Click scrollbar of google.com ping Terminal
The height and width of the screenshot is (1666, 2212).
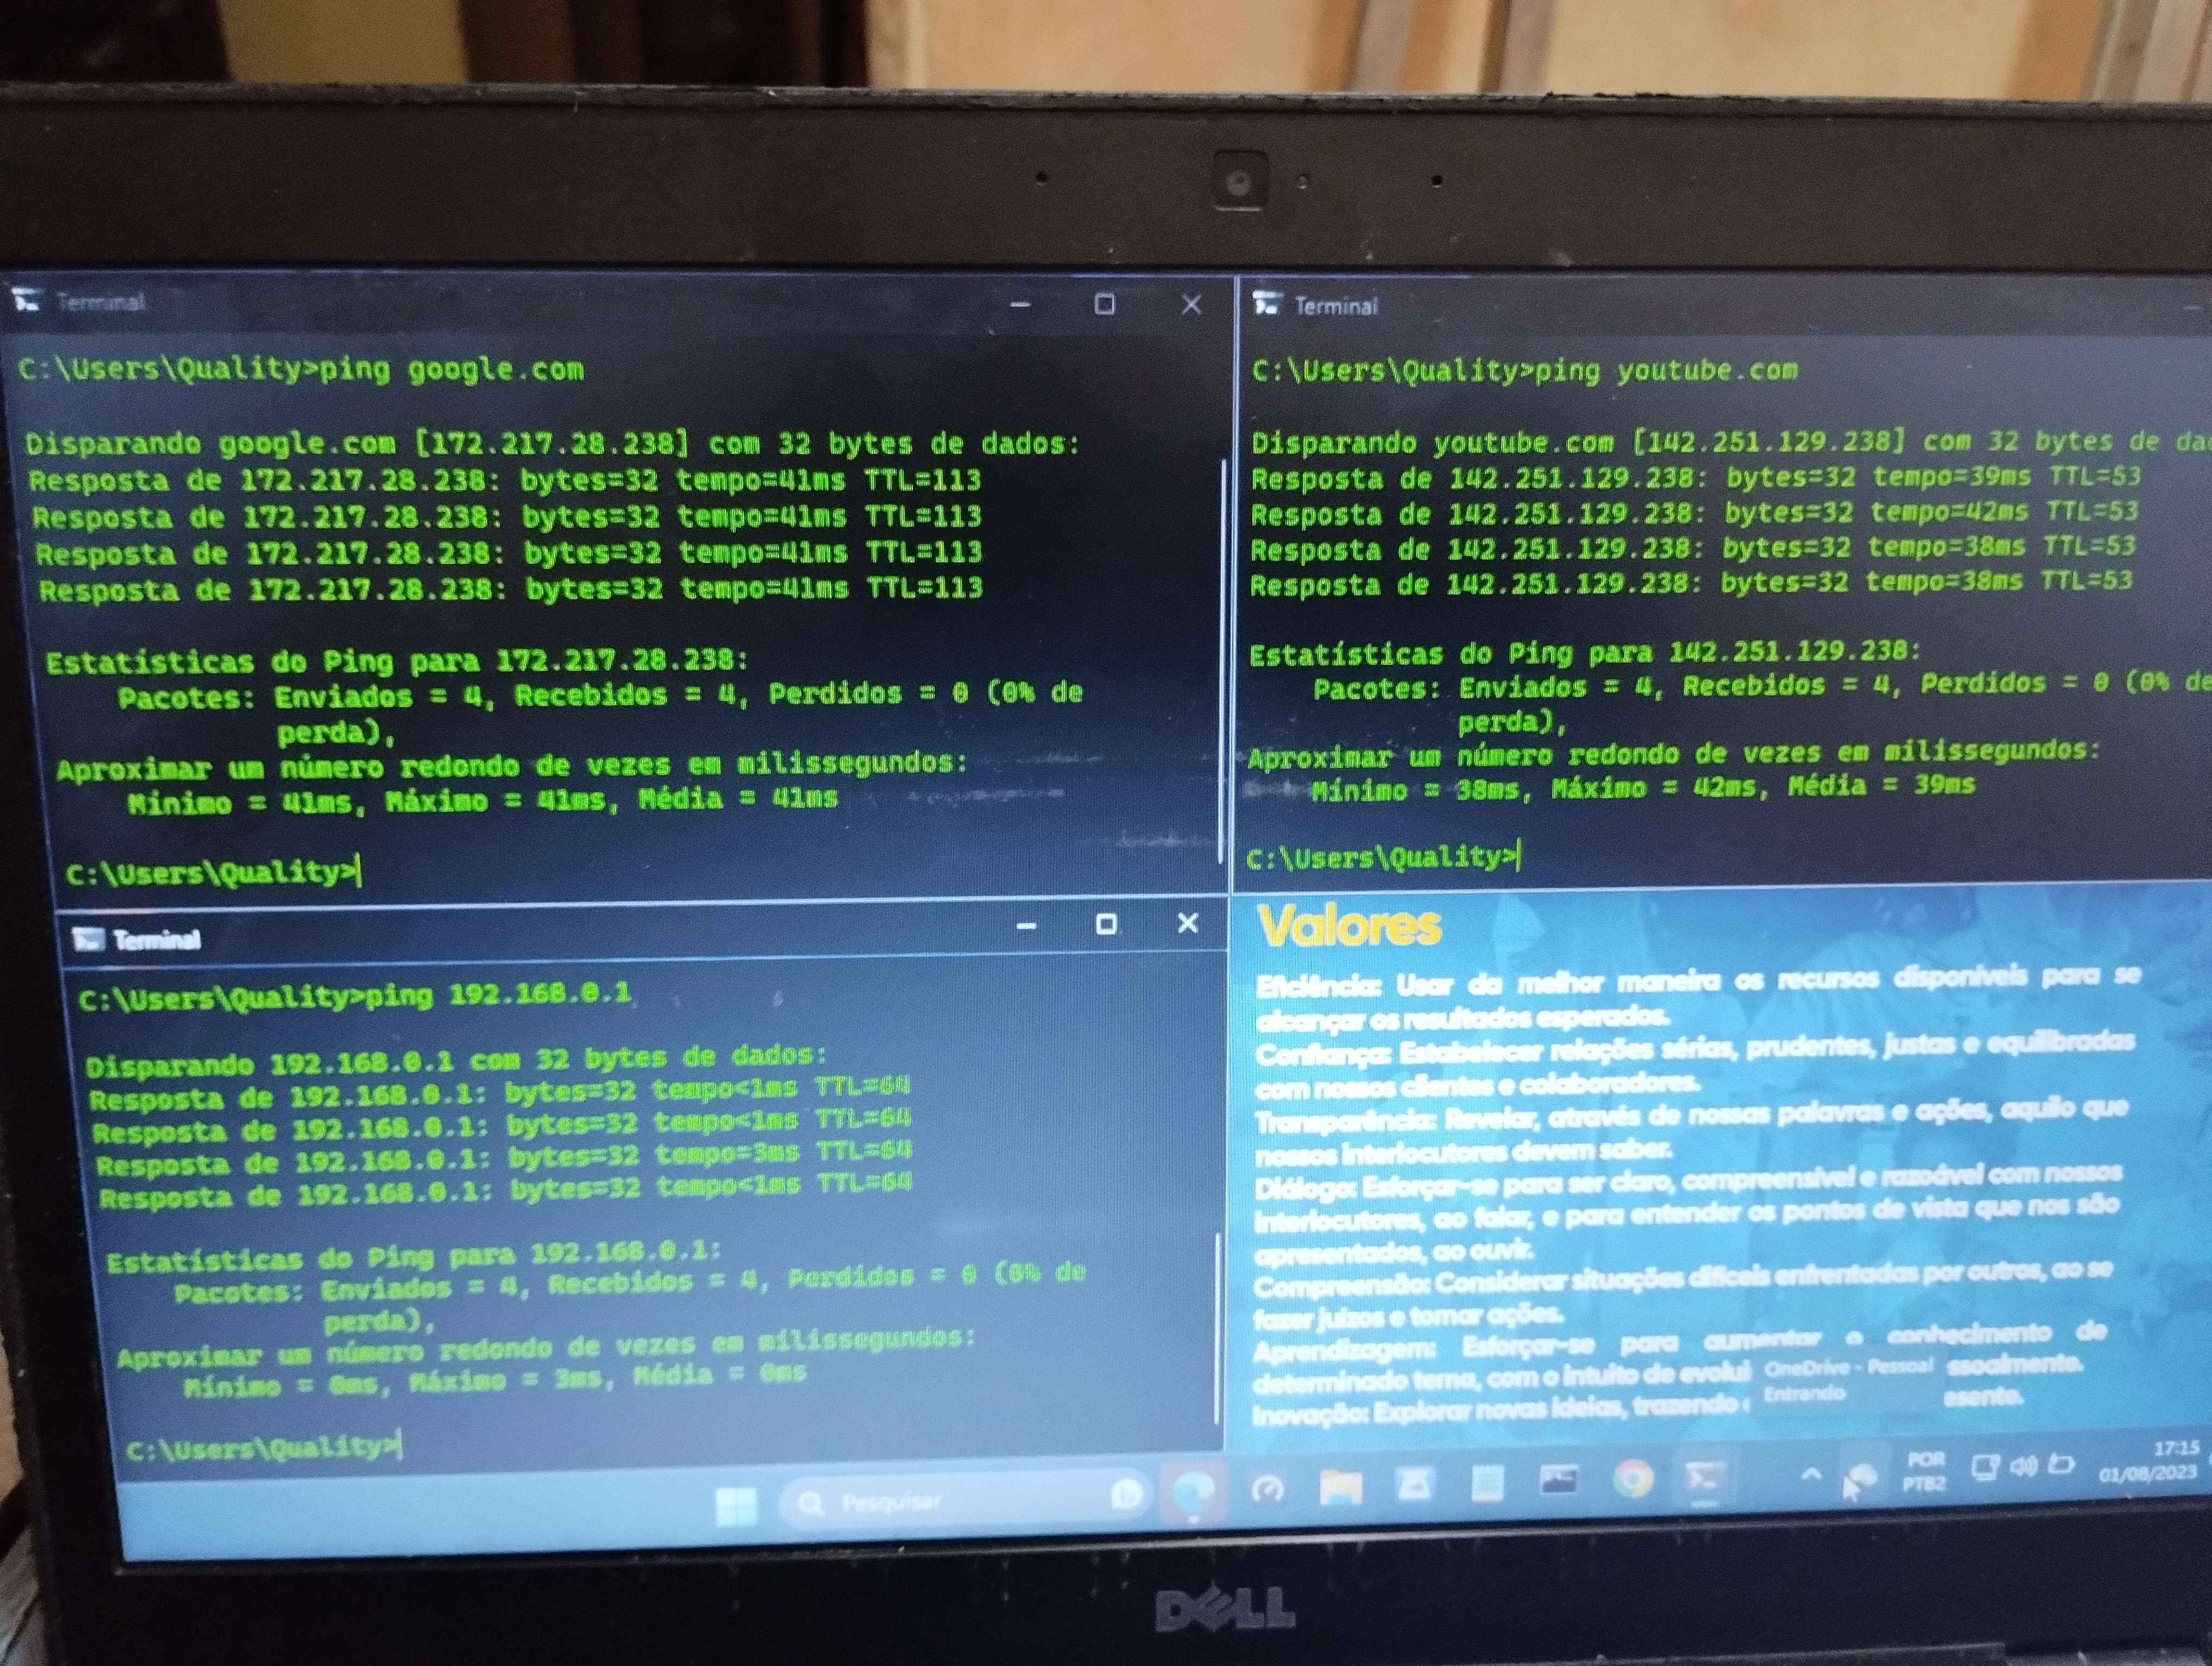coord(1222,660)
